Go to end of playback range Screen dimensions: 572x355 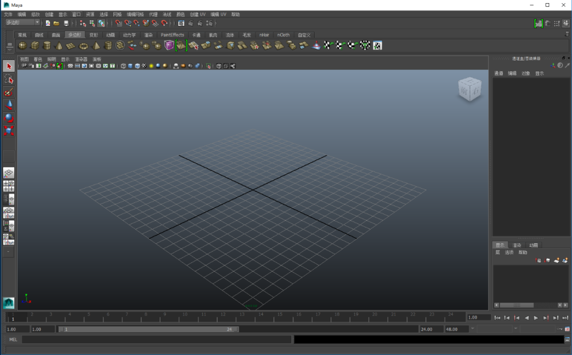pyautogui.click(x=565, y=318)
